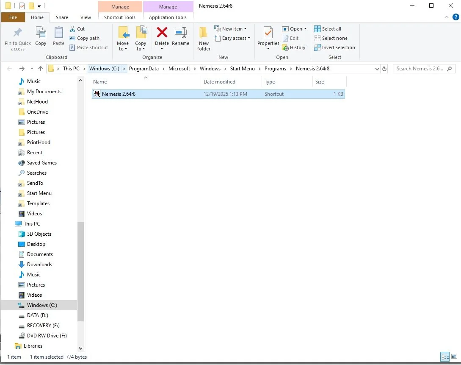Viewport: 461px width, 365px height.
Task: Click Microsoft in the address path
Action: pos(179,69)
